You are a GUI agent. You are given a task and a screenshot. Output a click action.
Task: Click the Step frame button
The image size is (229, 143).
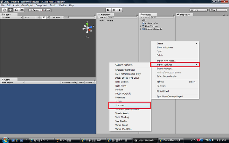click(x=120, y=10)
